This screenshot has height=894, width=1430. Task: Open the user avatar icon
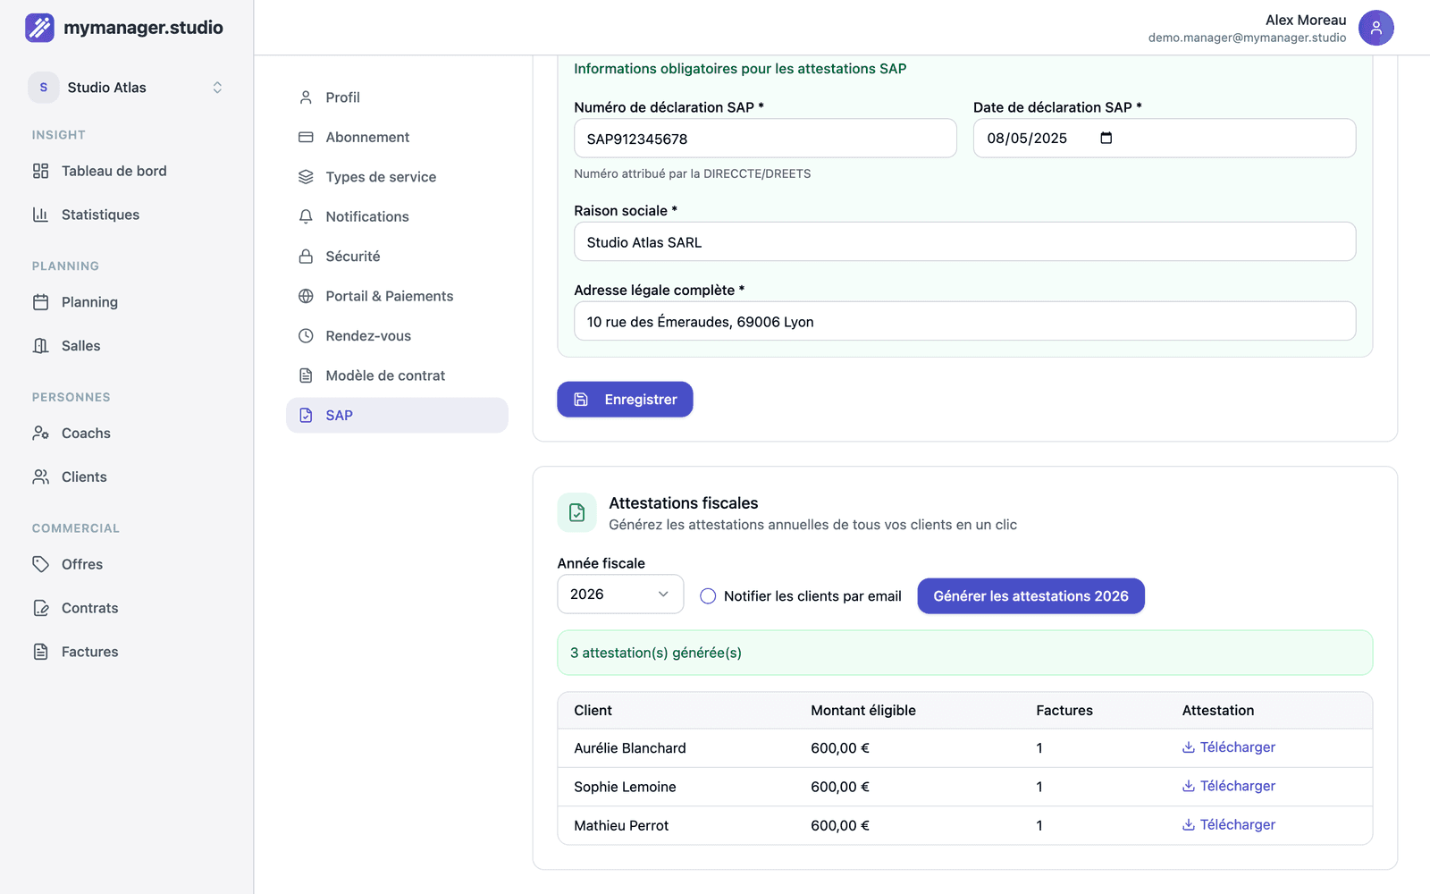pos(1376,28)
